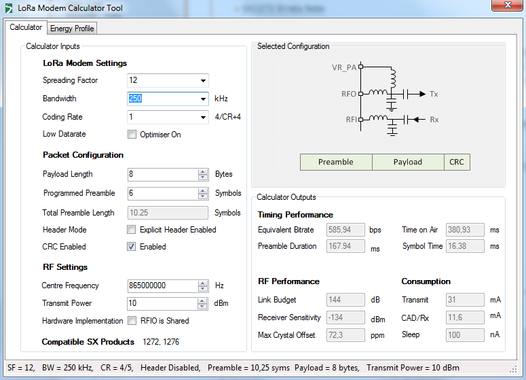
Task: Toggle Explicit Header Enabled checkbox
Action: (x=132, y=230)
